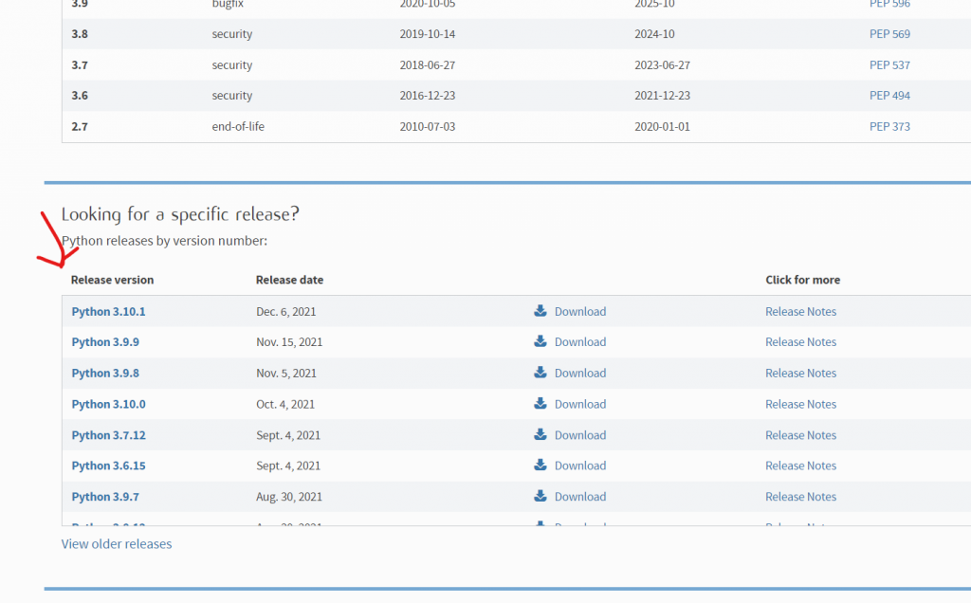This screenshot has height=603, width=971.
Task: Select the 2023-06-27 end of support cell
Action: pos(662,65)
